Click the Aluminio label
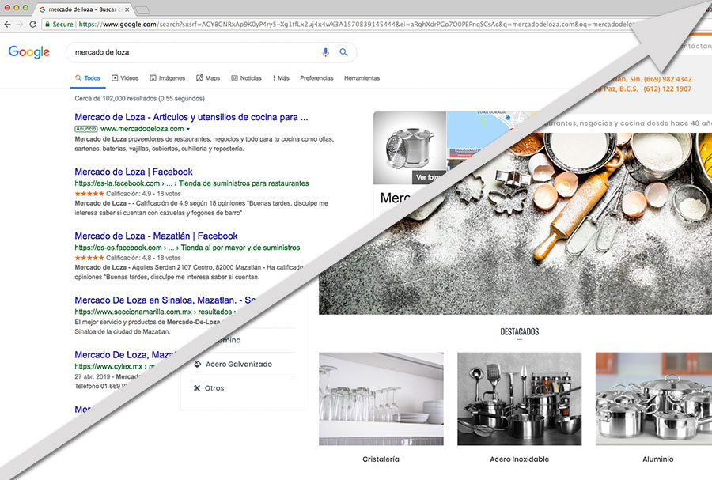The image size is (712, 480). pos(658,459)
